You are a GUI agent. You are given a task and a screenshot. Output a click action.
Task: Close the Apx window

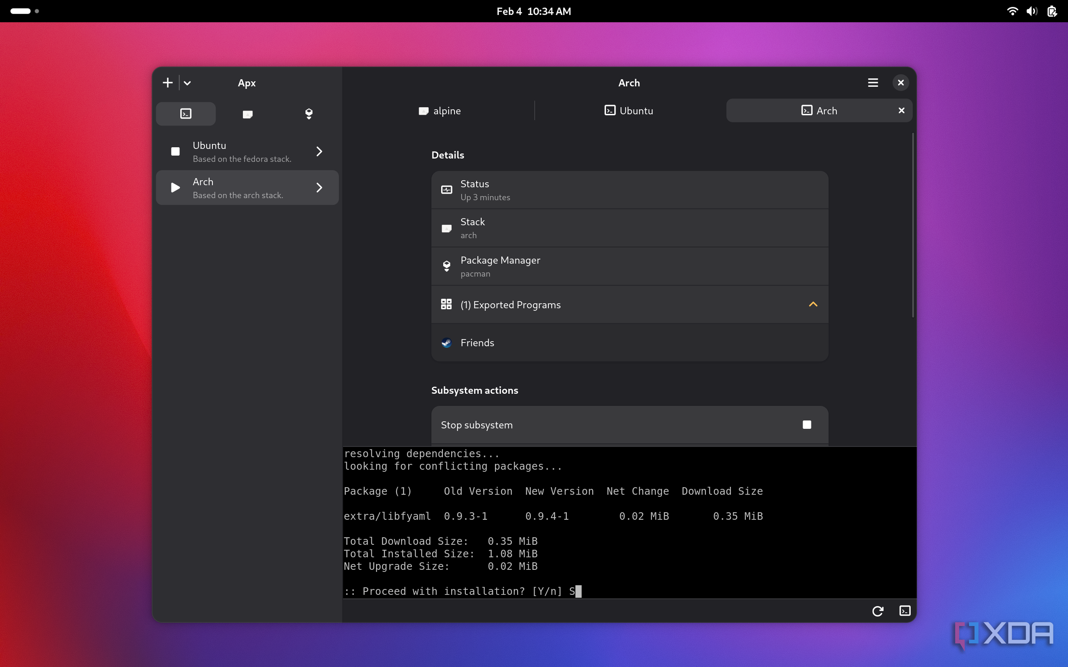point(901,83)
